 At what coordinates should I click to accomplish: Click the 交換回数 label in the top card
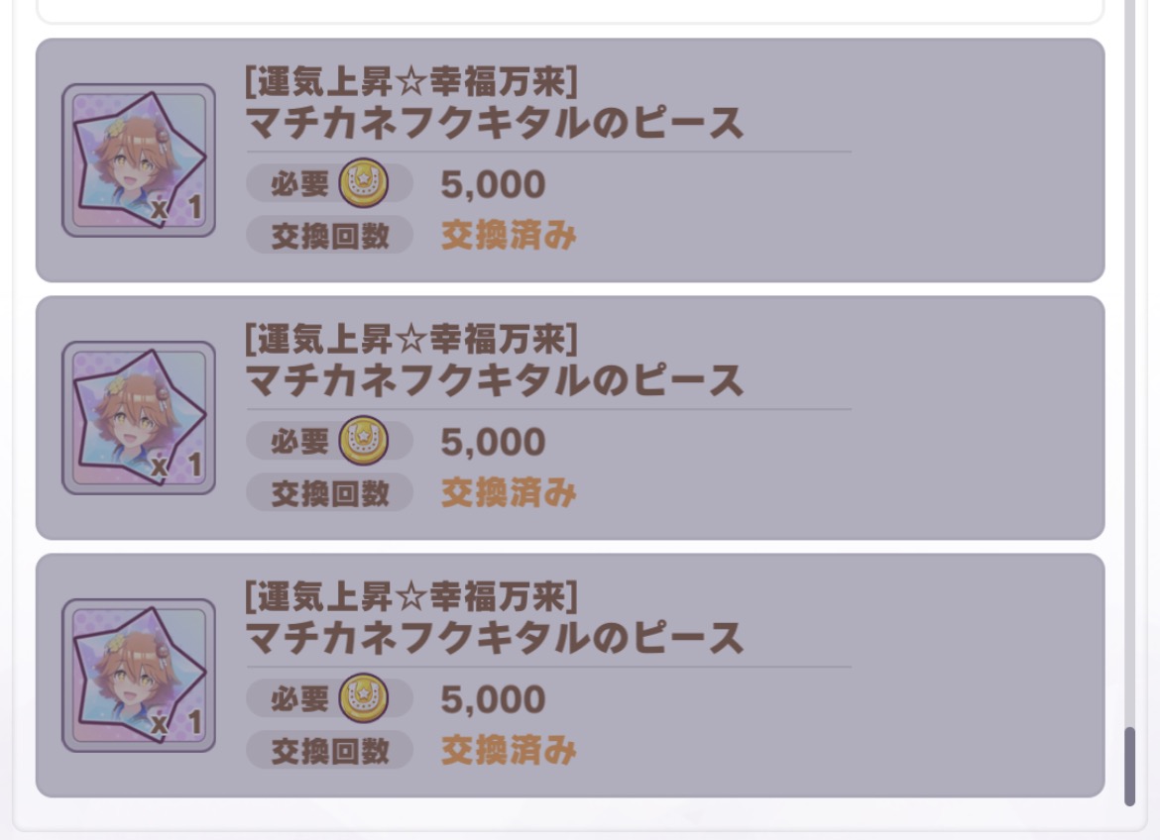pos(329,236)
